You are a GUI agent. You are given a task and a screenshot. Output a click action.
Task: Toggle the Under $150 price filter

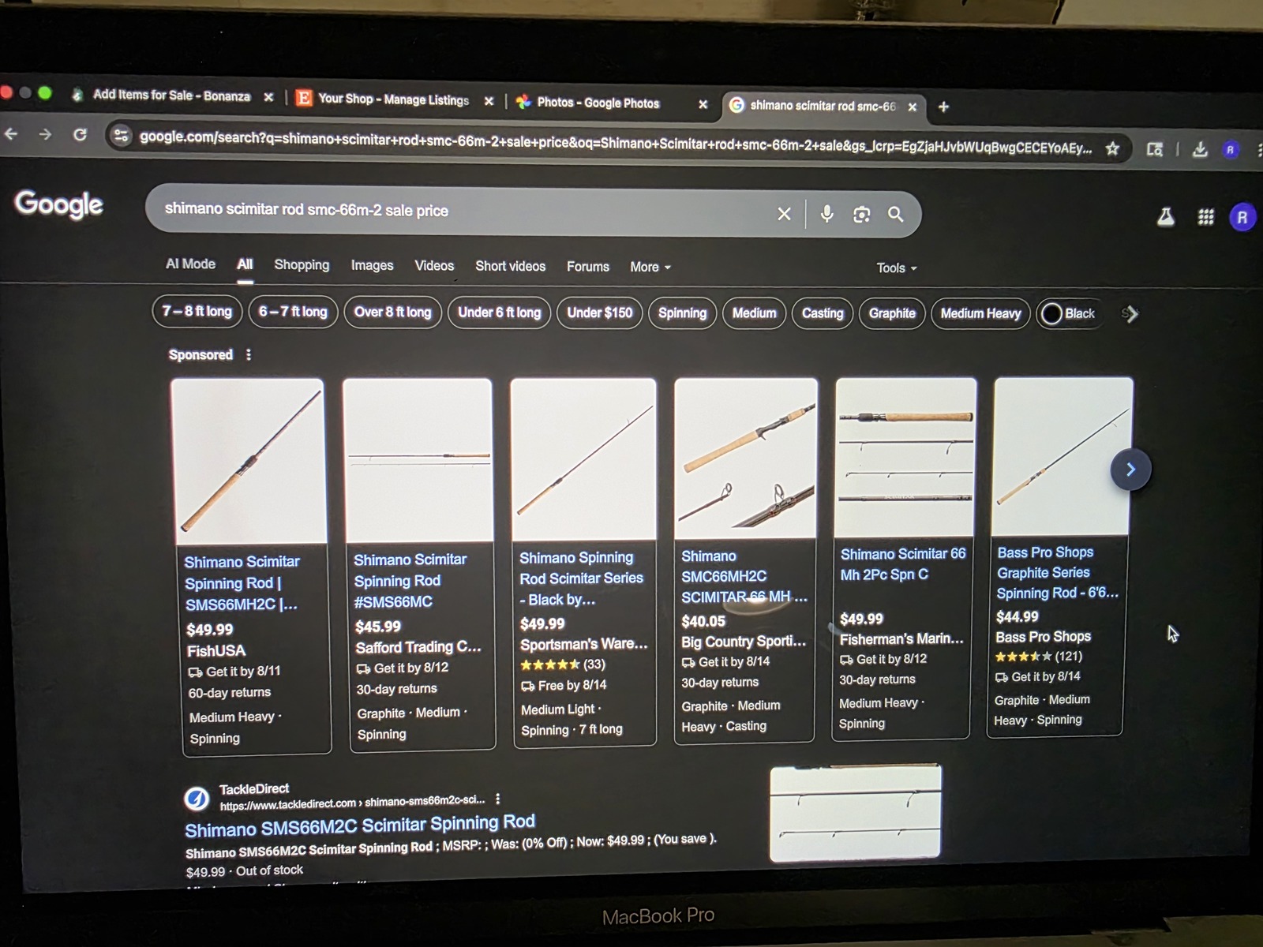pyautogui.click(x=599, y=313)
